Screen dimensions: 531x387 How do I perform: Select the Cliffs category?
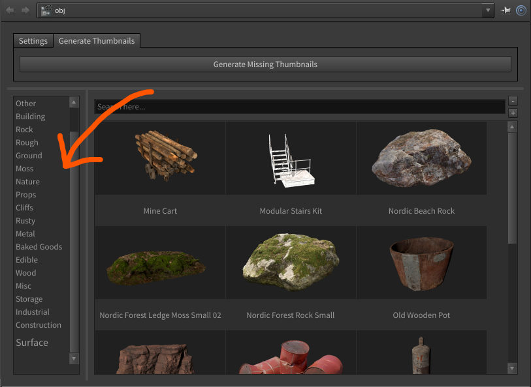24,208
